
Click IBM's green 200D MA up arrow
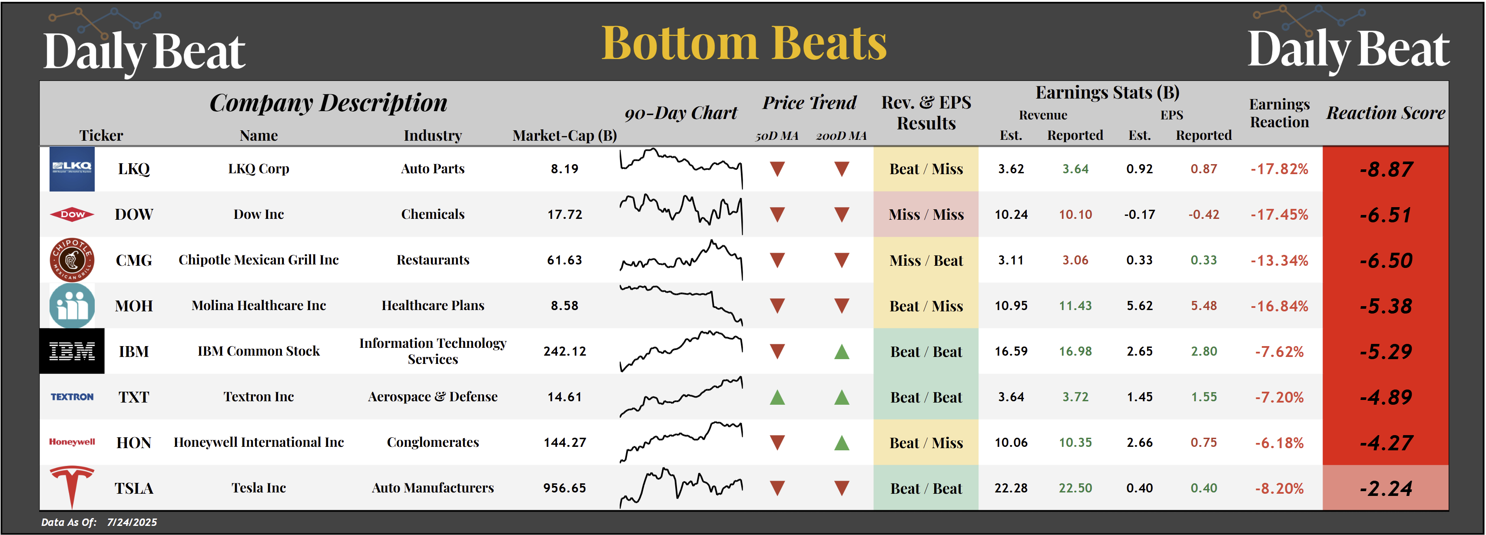(x=842, y=351)
